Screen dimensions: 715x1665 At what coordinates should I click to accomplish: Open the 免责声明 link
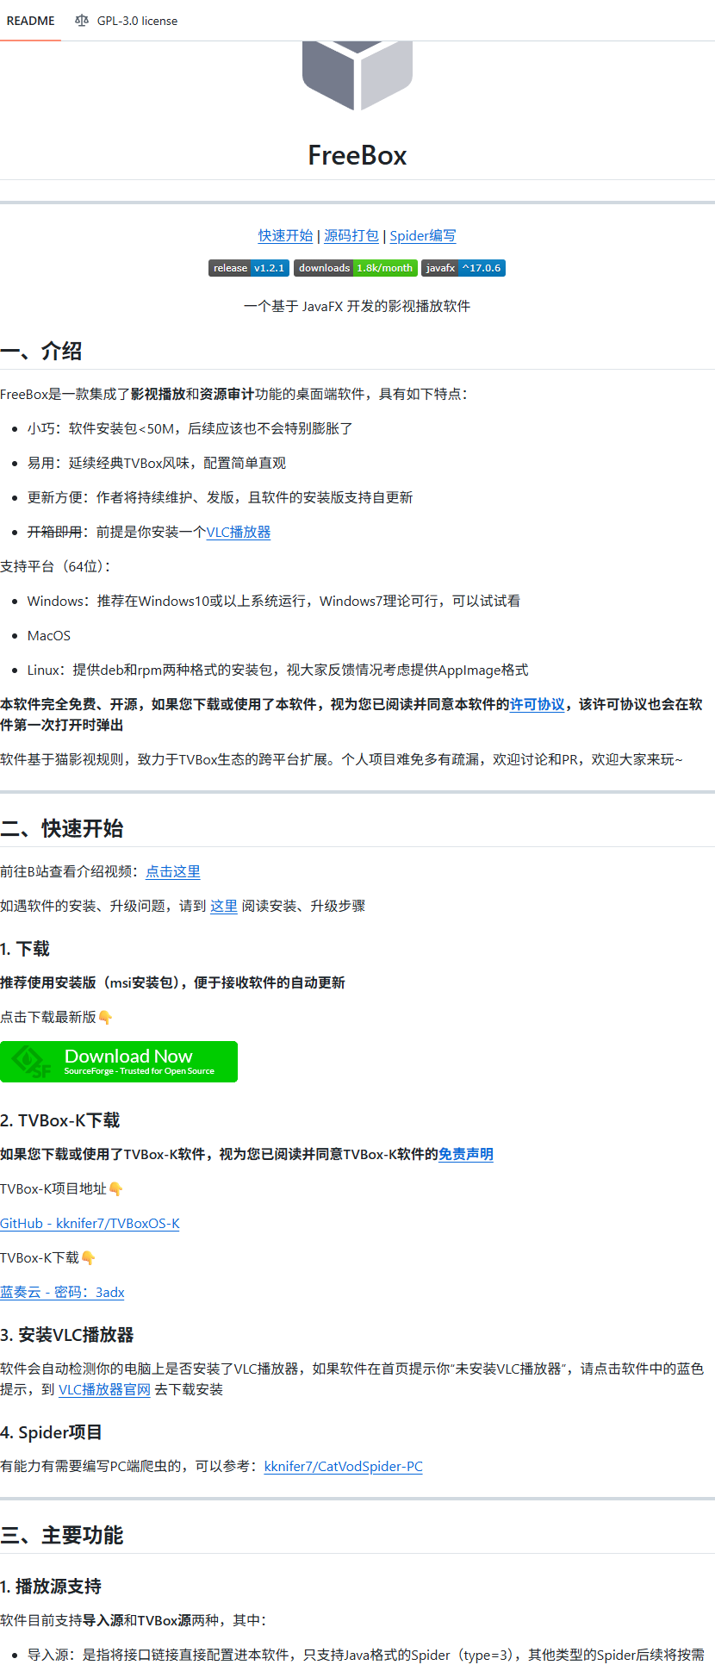(x=466, y=1154)
